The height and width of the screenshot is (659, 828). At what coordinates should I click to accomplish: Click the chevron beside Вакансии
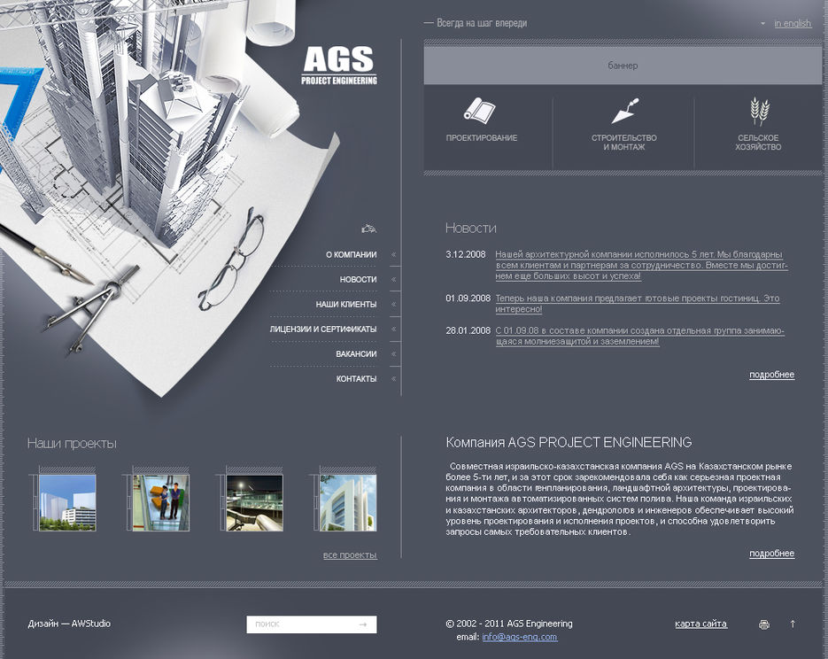393,353
